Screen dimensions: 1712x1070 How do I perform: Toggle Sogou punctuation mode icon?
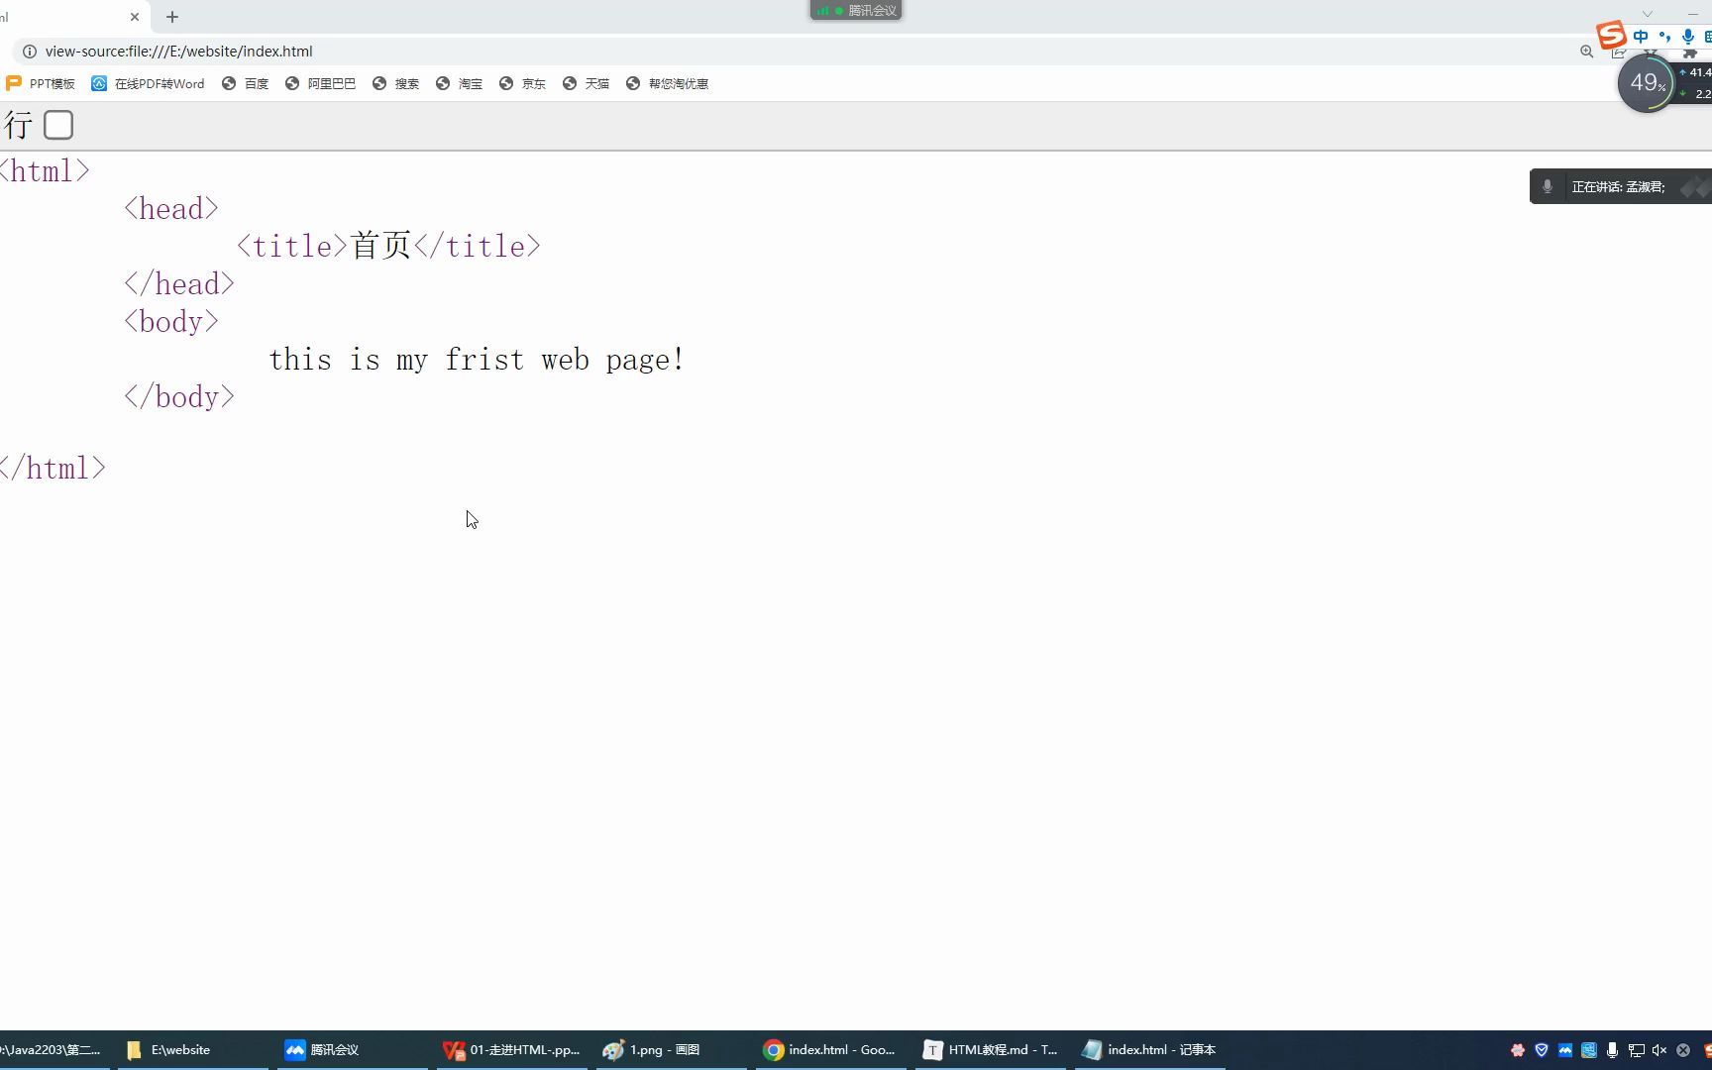coord(1664,37)
